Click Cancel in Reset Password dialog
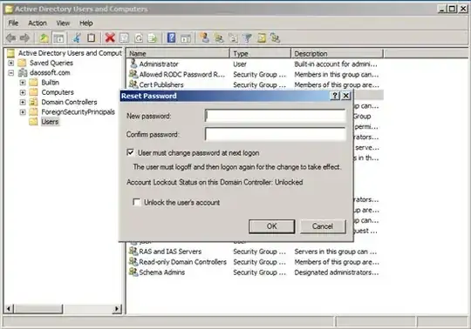The height and width of the screenshot is (329, 471). [x=323, y=226]
